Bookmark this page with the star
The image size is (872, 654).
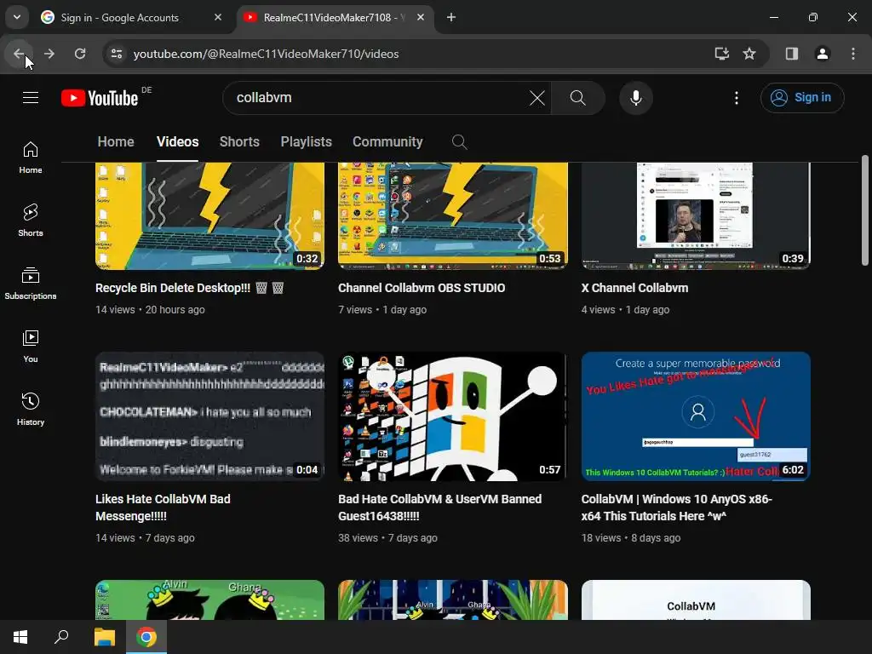(x=749, y=54)
